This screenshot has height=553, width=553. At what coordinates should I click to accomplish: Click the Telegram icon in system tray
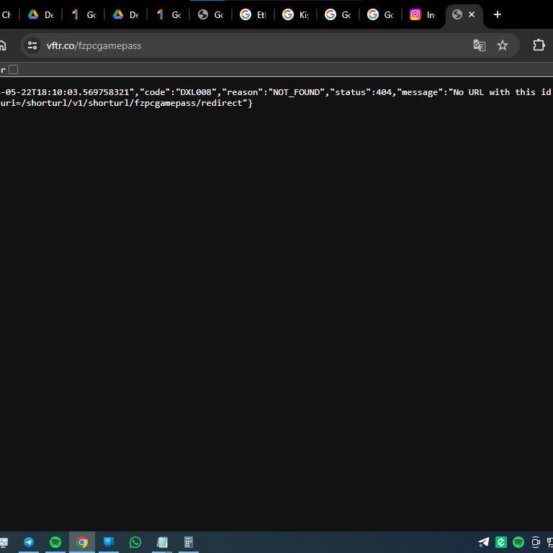click(x=484, y=542)
